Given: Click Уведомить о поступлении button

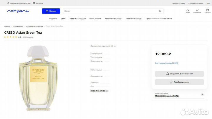Looking at the screenshot, I should [x=179, y=74].
